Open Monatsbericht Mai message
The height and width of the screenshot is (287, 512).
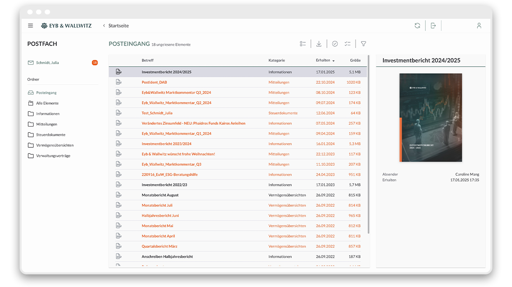[x=157, y=225]
